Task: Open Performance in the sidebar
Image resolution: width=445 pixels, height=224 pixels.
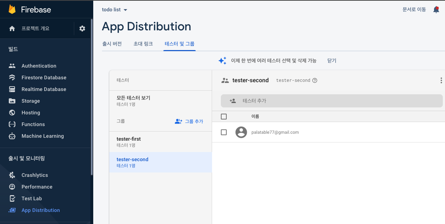Action: tap(37, 187)
